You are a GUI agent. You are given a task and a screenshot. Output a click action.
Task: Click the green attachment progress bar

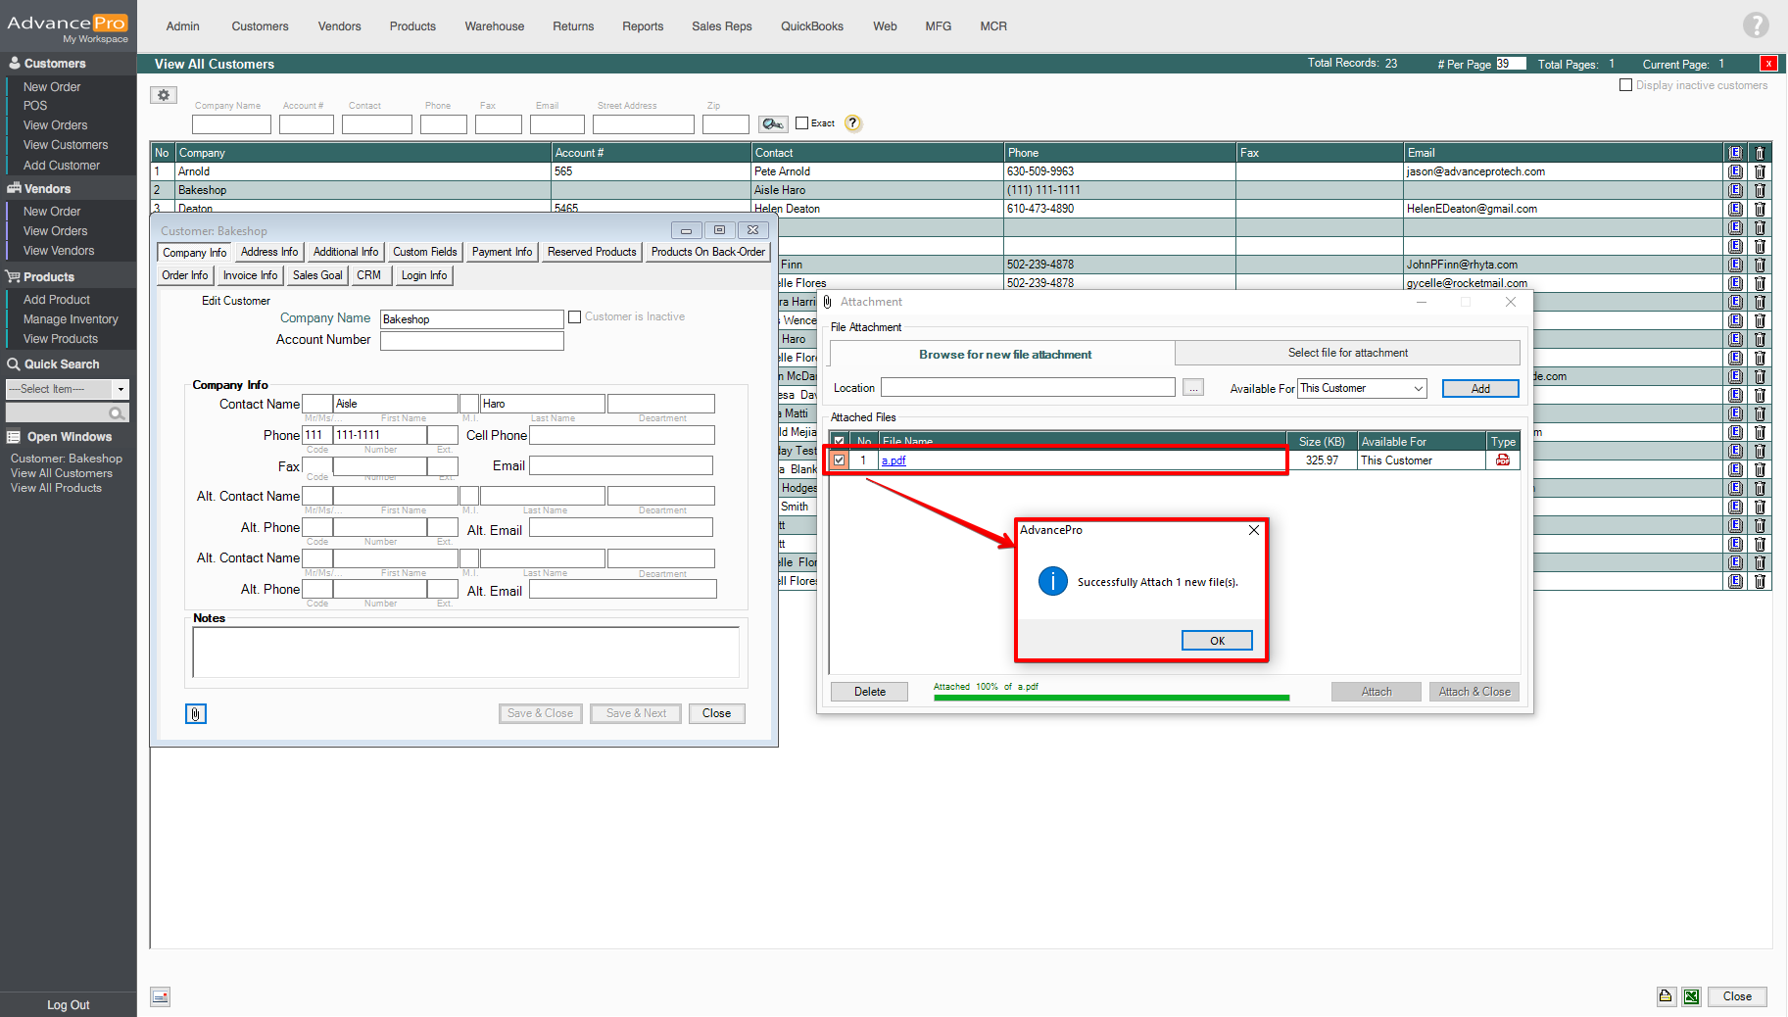point(1111,698)
